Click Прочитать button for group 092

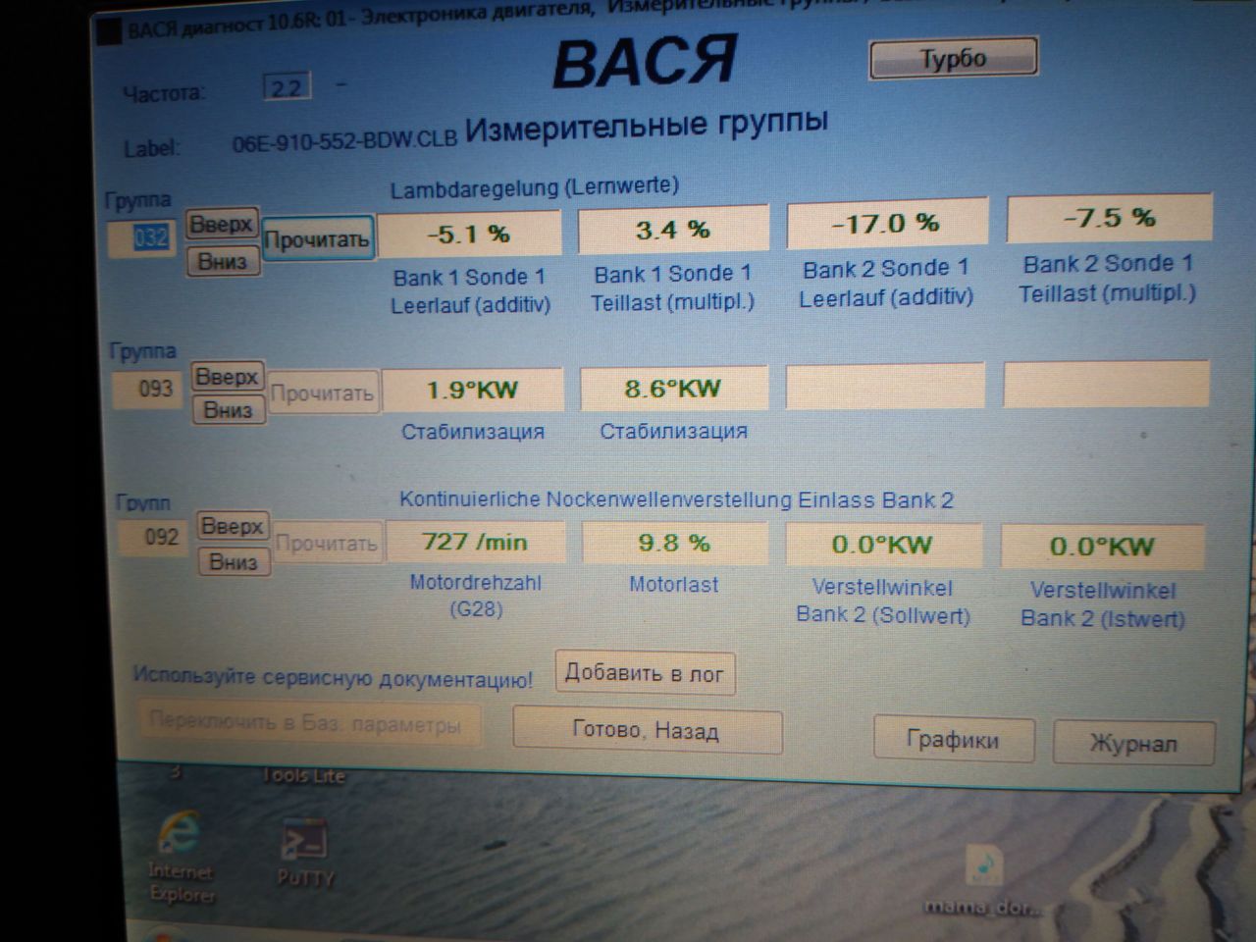[x=327, y=543]
